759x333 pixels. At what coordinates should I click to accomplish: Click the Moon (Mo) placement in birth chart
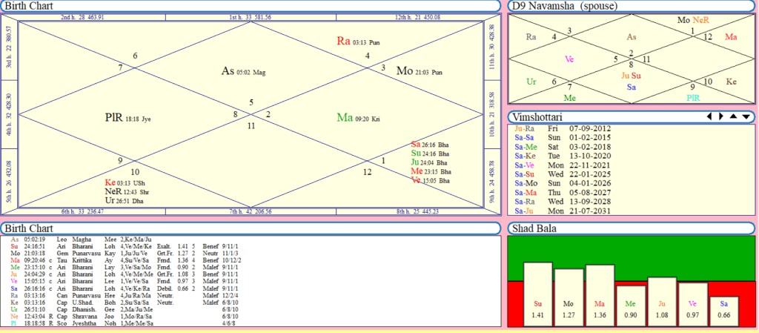tap(405, 70)
